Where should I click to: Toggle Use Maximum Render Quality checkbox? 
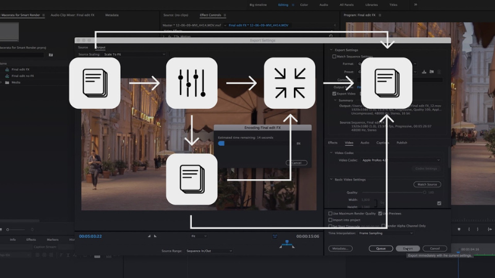pos(330,213)
